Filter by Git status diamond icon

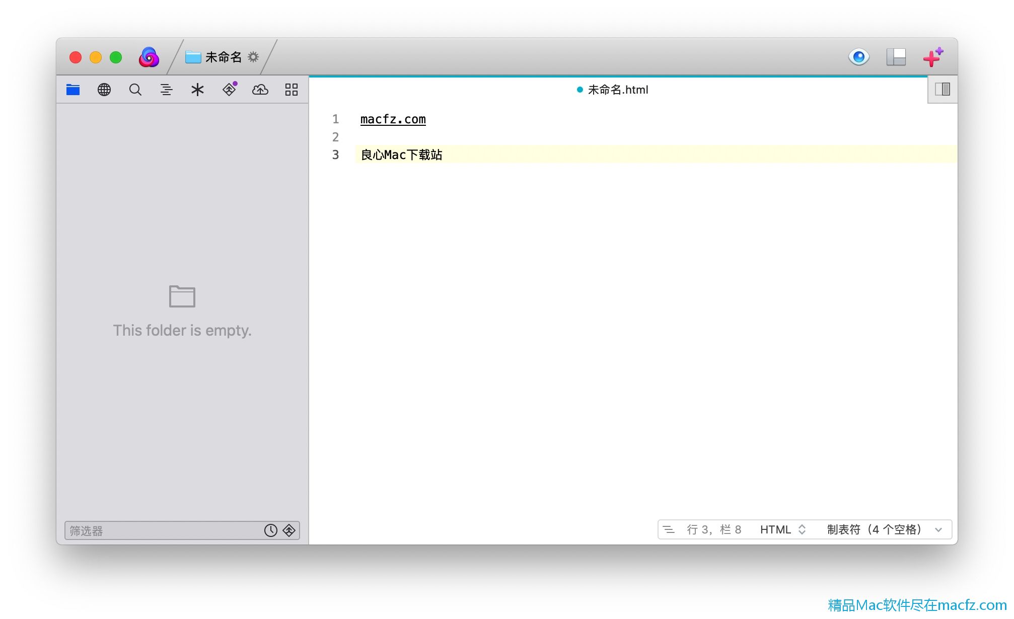pos(289,530)
